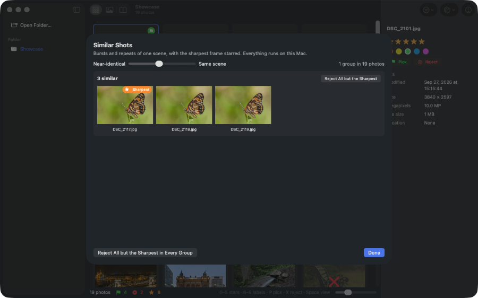Open the stacked photos dropdown in toolbar
The width and height of the screenshot is (478, 298).
tap(449, 10)
